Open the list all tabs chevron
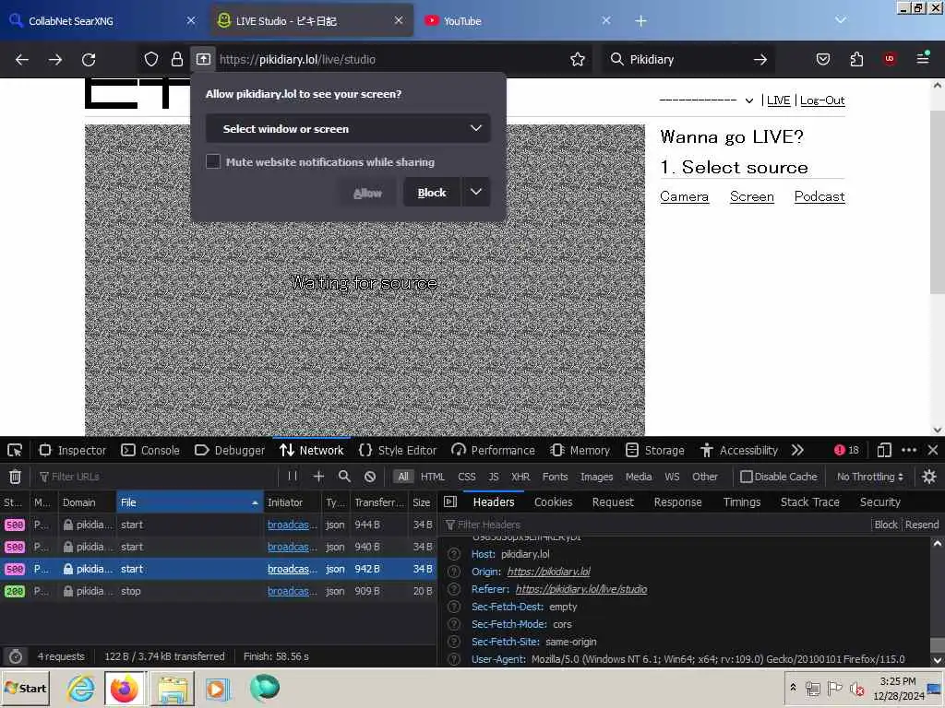Viewport: 945px width, 708px height. tap(840, 20)
